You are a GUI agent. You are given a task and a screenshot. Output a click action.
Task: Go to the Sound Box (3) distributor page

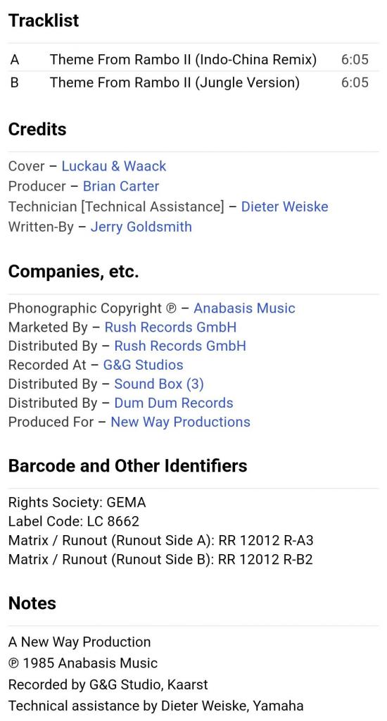point(159,384)
